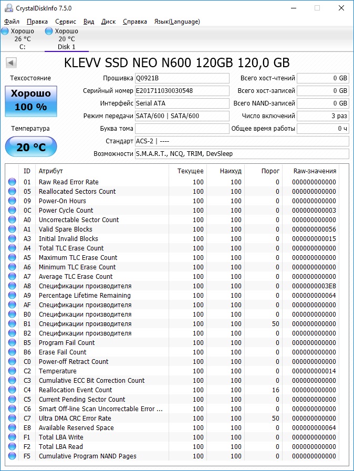This screenshot has width=354, height=471.
Task: Click status icon of Total LBA Read
Action: pos(12,446)
